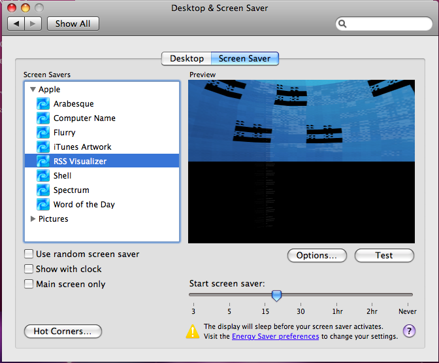The image size is (439, 363).
Task: Select the Screen Saver tab
Action: pyautogui.click(x=245, y=58)
